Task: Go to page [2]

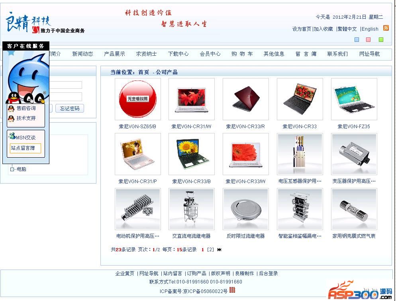Action: [x=210, y=250]
